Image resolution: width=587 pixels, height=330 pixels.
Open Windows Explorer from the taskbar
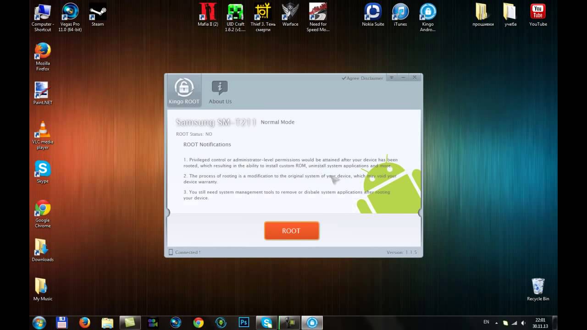click(107, 323)
